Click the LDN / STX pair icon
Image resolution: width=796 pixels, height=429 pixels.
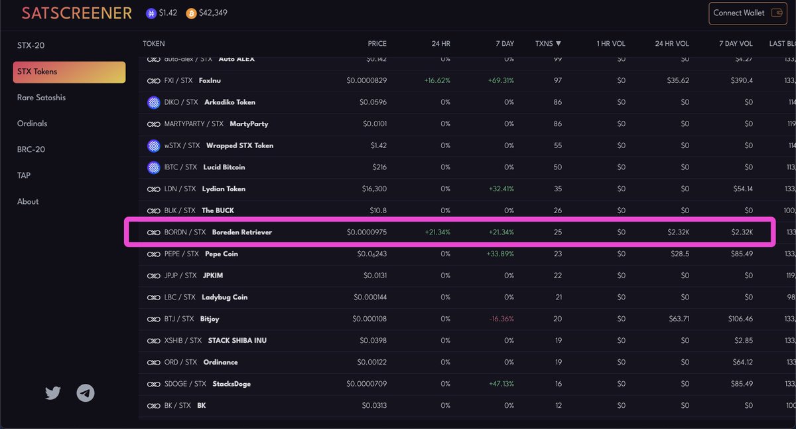(153, 189)
